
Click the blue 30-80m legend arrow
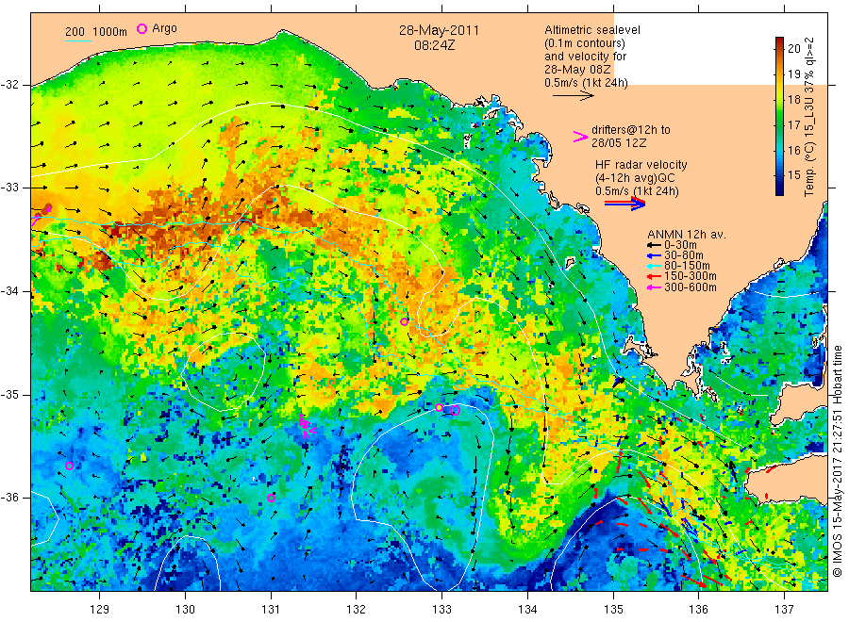tap(654, 255)
